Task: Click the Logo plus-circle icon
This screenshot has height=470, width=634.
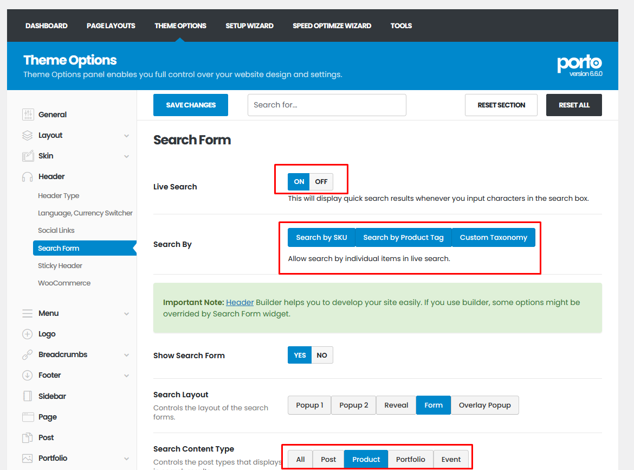Action: pos(28,334)
